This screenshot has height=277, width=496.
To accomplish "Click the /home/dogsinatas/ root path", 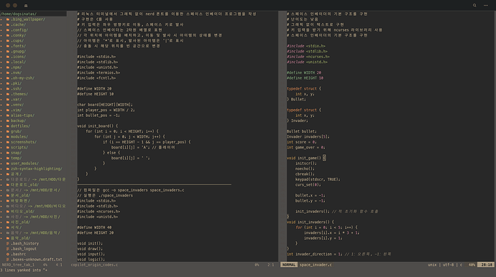I will tap(19, 14).
